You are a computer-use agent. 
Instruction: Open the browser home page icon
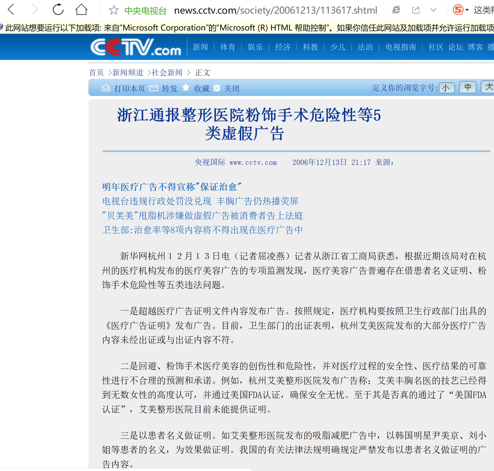point(81,10)
